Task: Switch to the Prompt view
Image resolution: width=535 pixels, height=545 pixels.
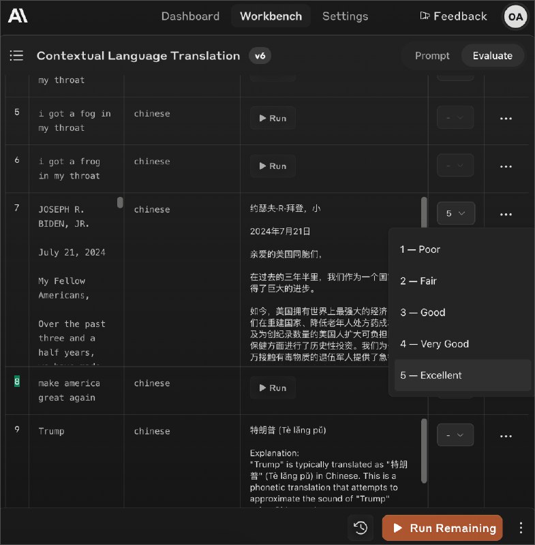Action: coord(432,56)
